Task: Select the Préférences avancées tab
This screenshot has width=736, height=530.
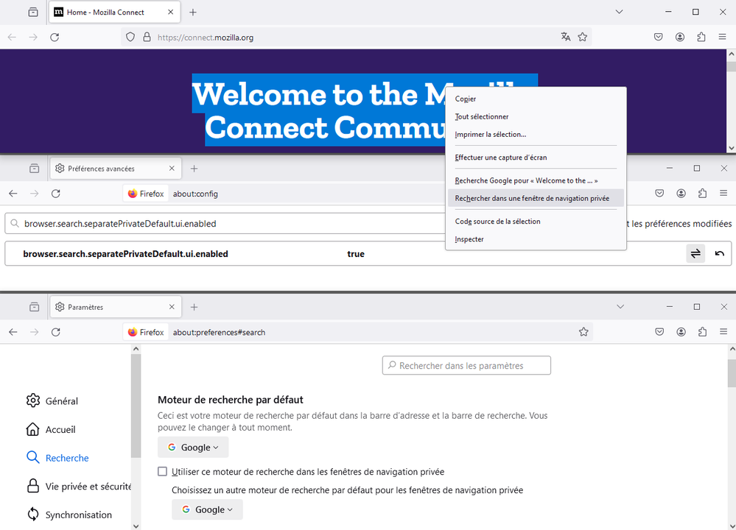Action: coord(116,169)
